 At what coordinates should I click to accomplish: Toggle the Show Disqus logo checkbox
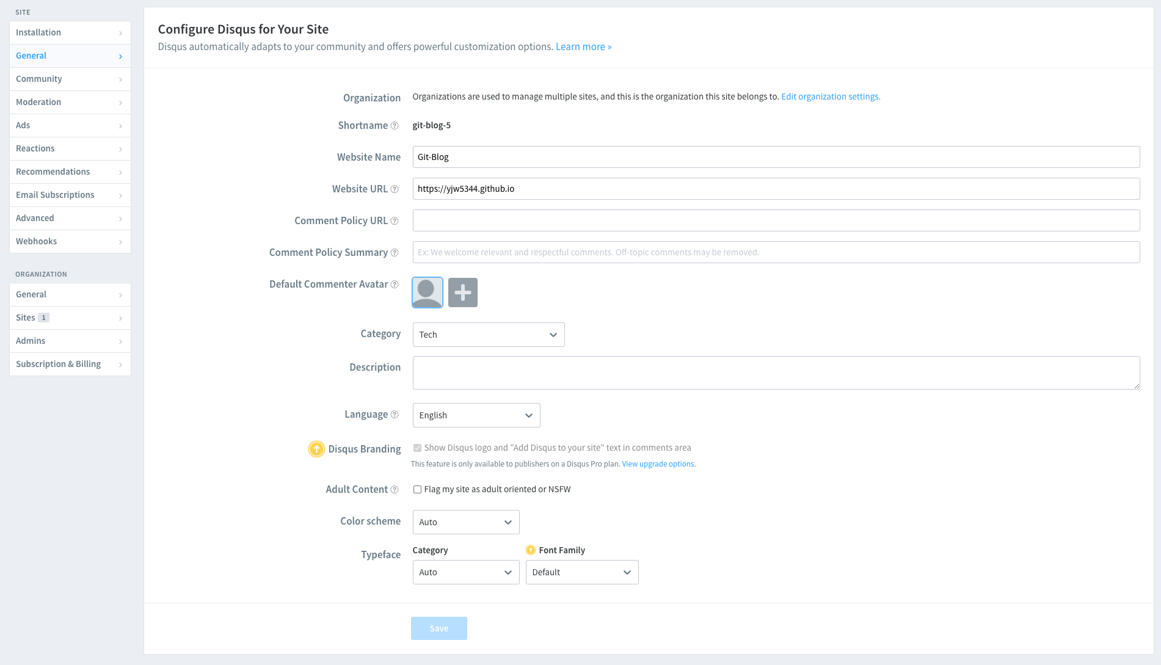point(417,448)
